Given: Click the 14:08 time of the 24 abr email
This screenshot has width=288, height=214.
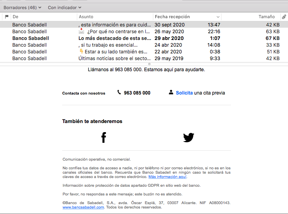Looking at the screenshot, I should (x=214, y=45).
